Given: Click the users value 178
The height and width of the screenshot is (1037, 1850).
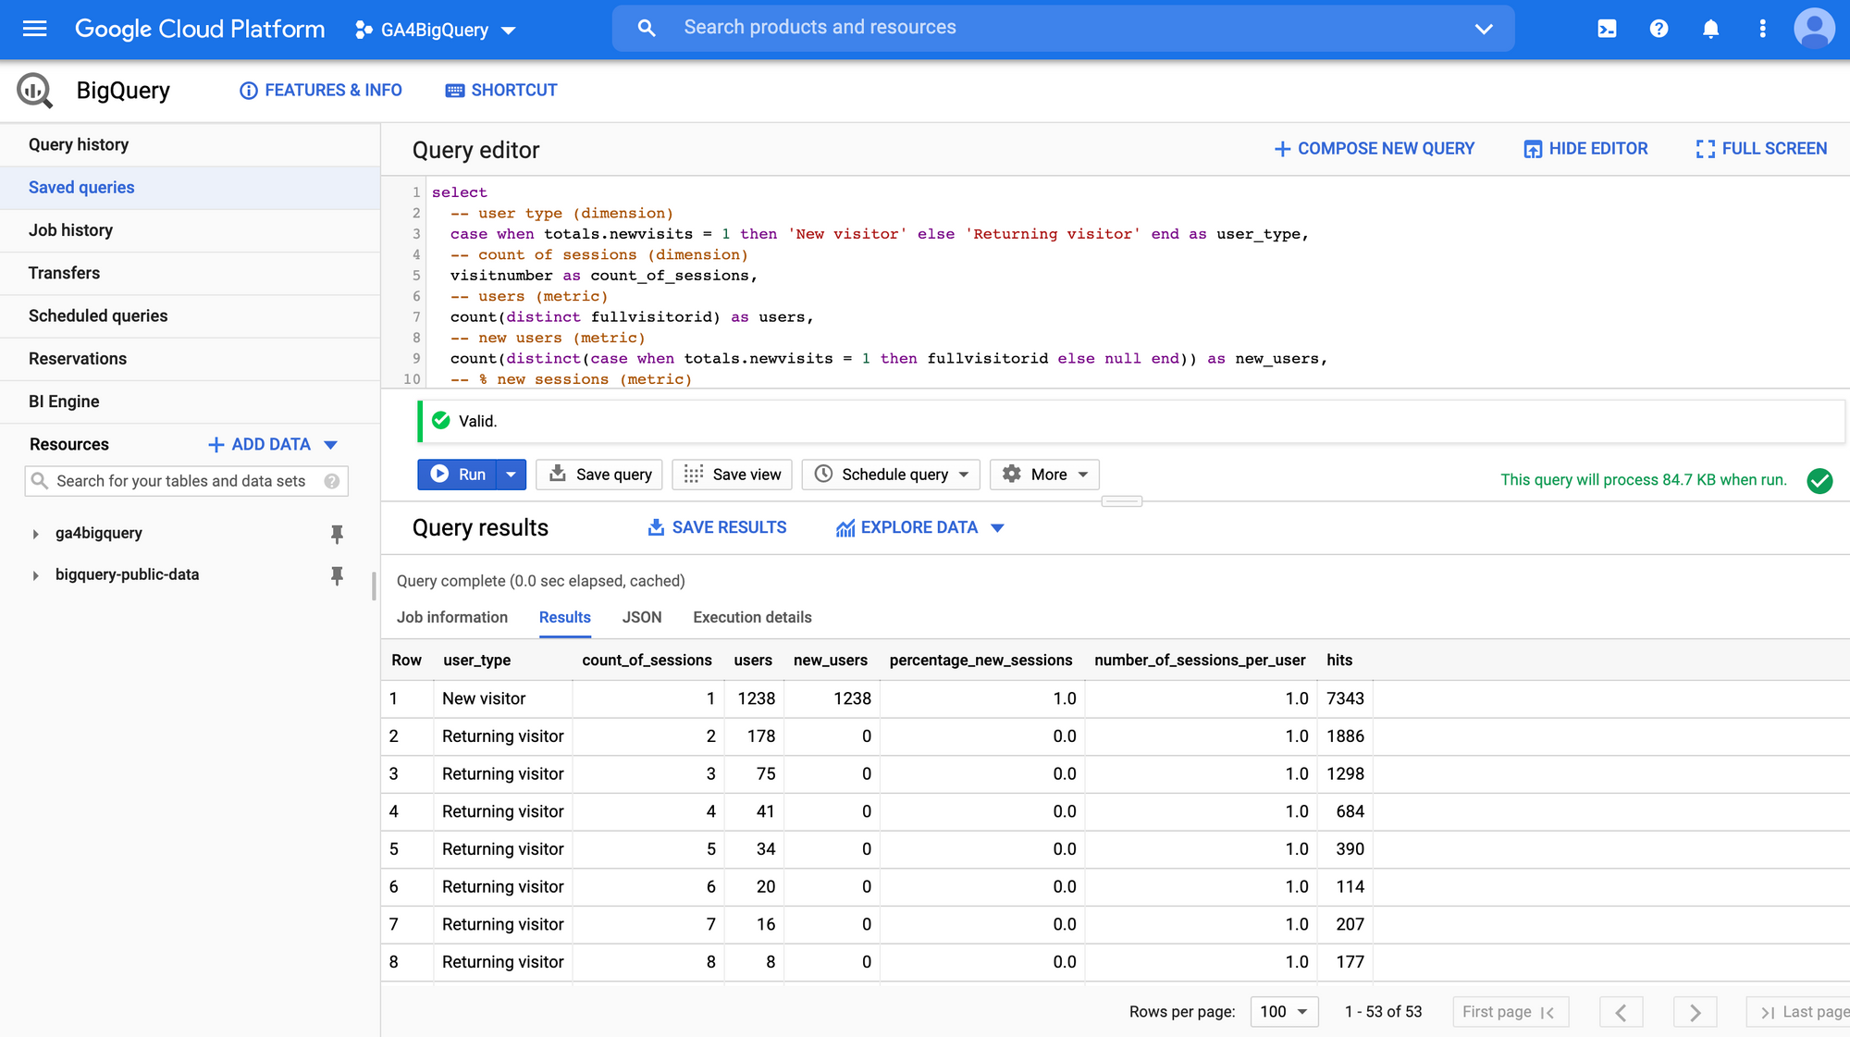Looking at the screenshot, I should coord(761,736).
